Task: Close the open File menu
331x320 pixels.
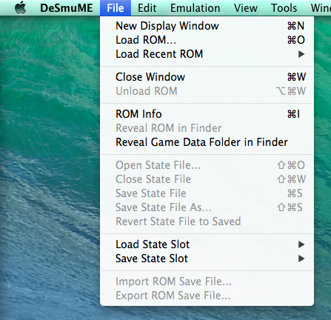Action: point(116,8)
